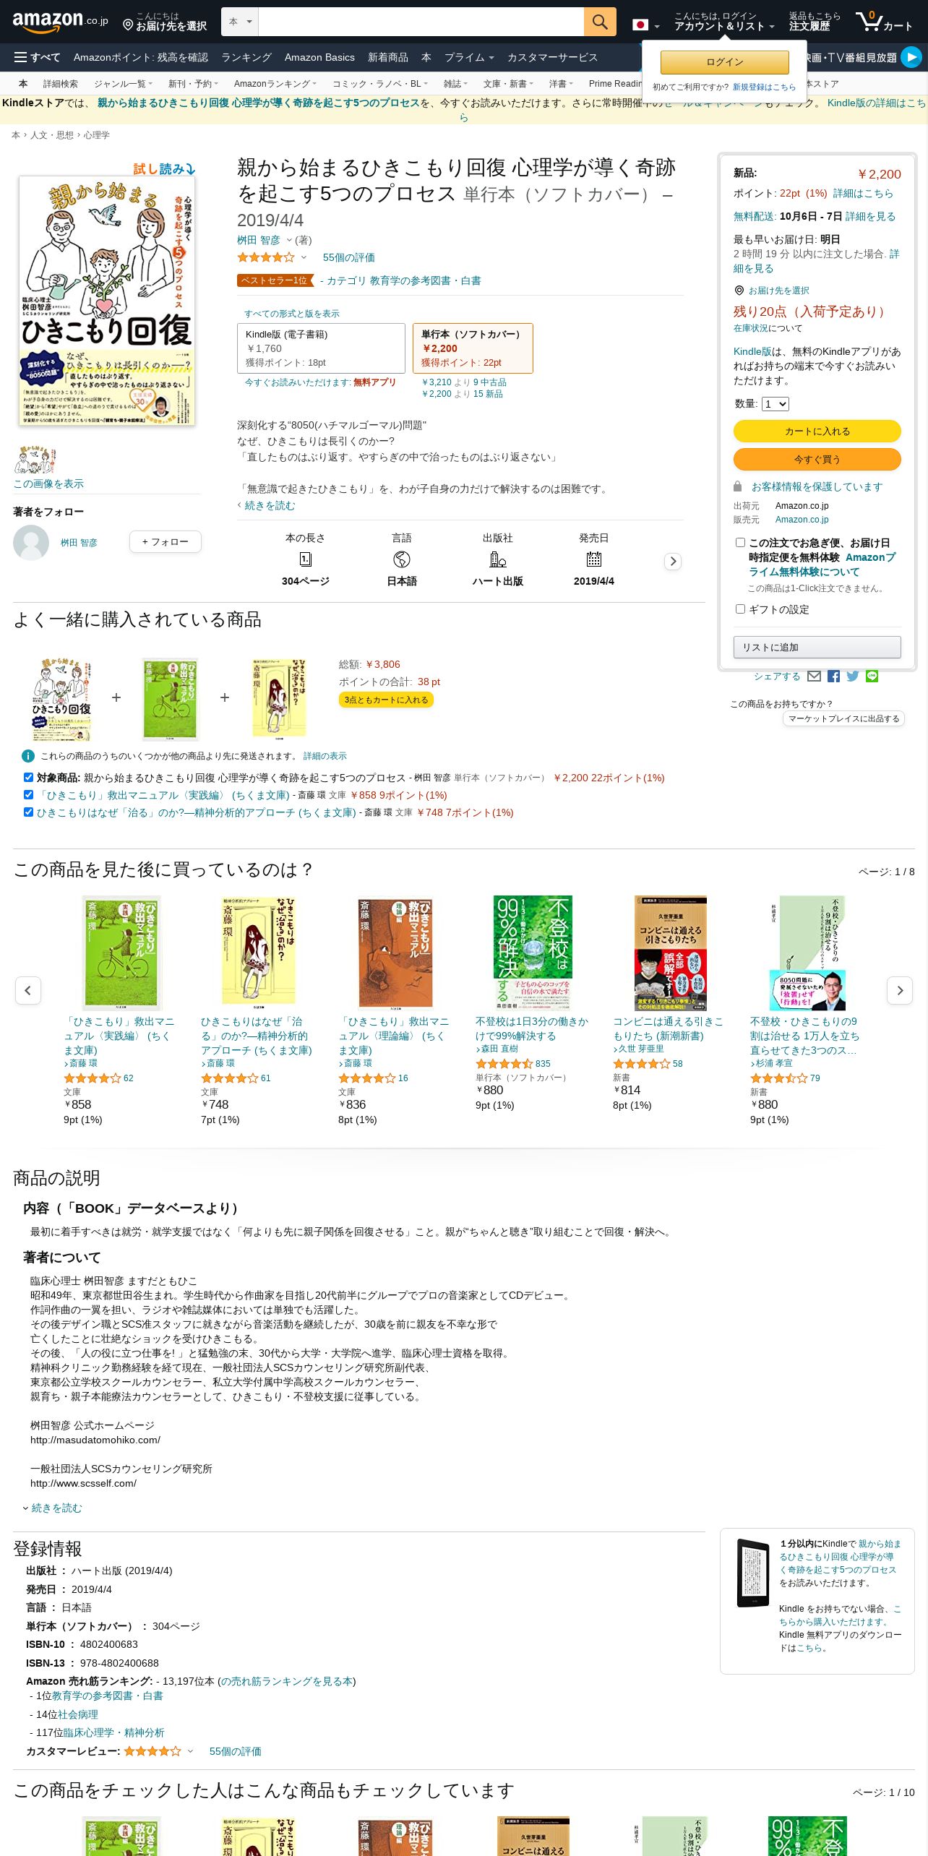Share this book via LINE icon

pos(872,676)
